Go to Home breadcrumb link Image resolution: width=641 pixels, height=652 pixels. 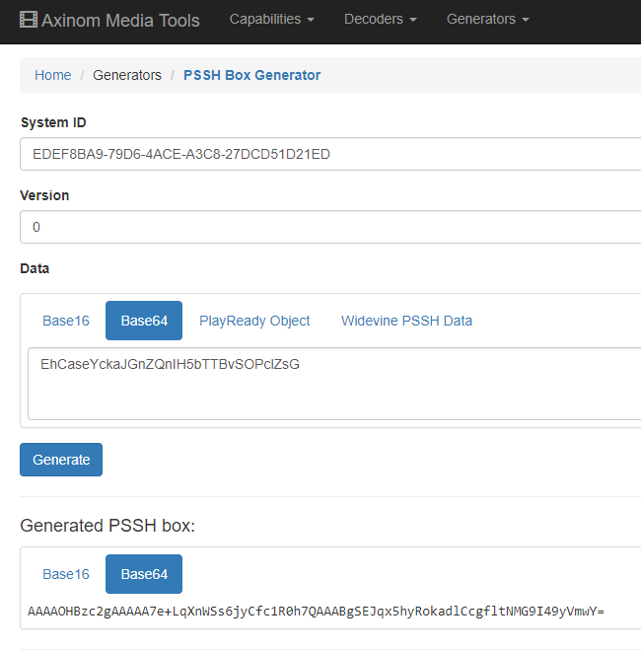click(53, 75)
